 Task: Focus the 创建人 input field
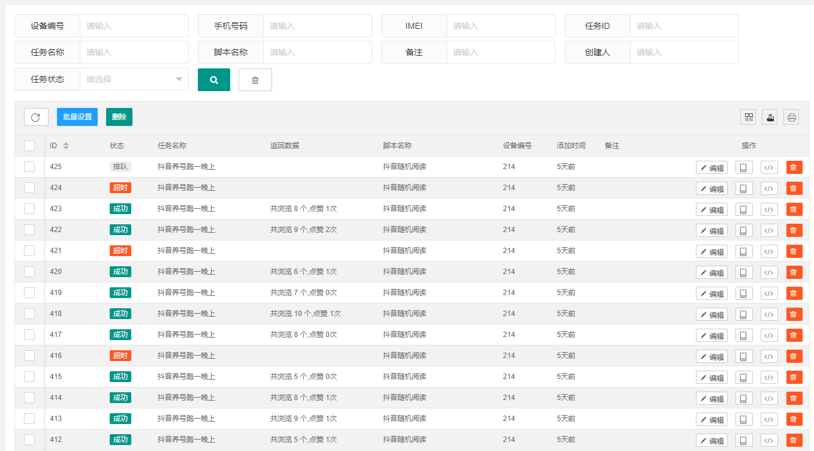(x=685, y=52)
